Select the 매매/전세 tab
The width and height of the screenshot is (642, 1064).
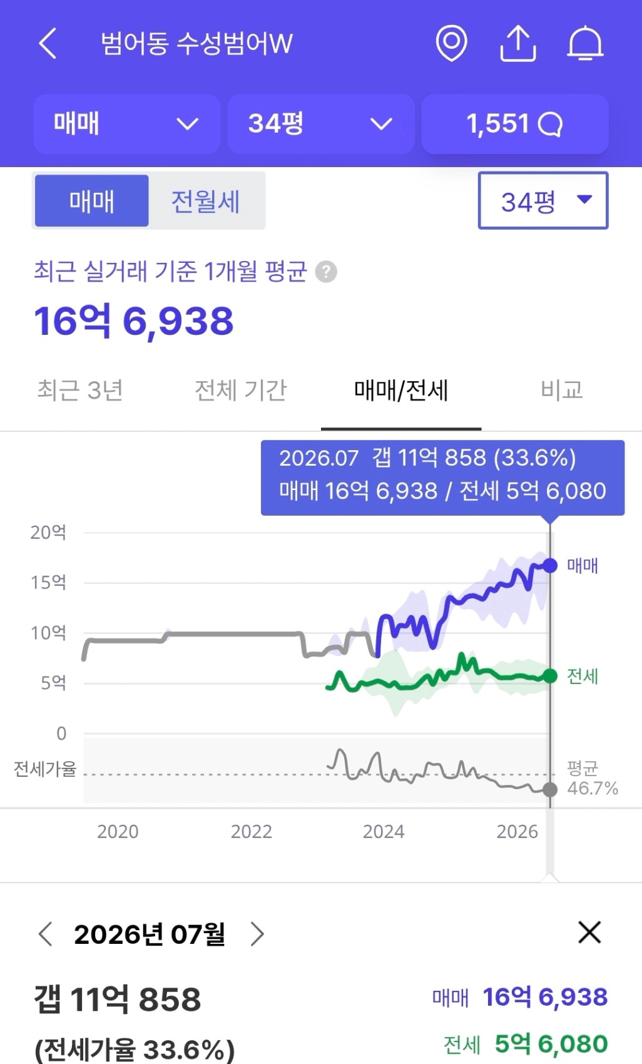coord(401,391)
